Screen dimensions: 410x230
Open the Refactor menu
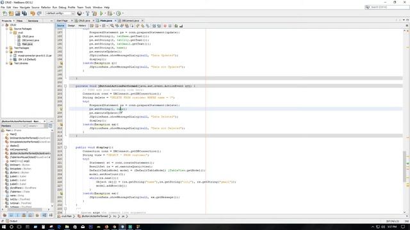[x=45, y=7]
